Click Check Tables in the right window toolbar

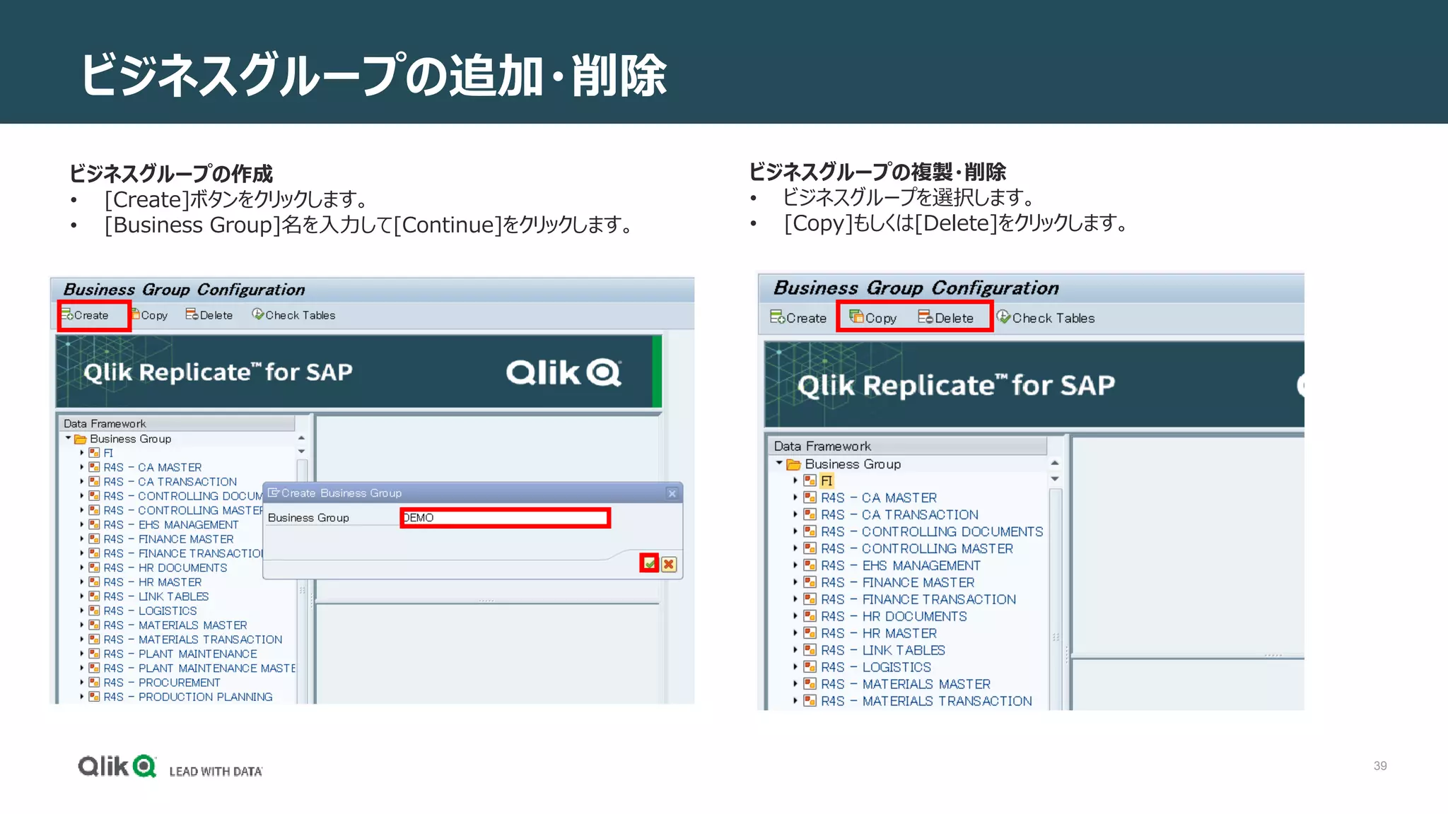[x=1046, y=318]
